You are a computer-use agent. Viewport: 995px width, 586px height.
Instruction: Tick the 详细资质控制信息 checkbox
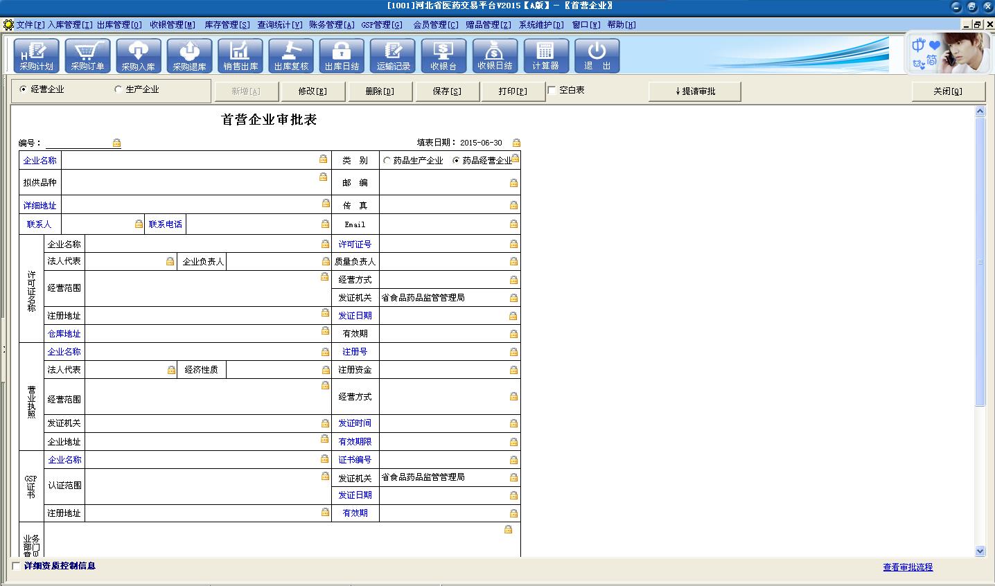tap(17, 566)
